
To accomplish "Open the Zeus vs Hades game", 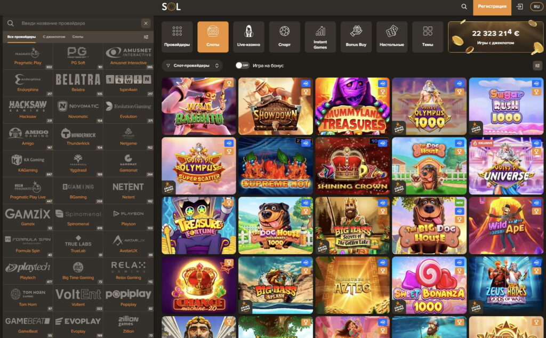I will (506, 285).
